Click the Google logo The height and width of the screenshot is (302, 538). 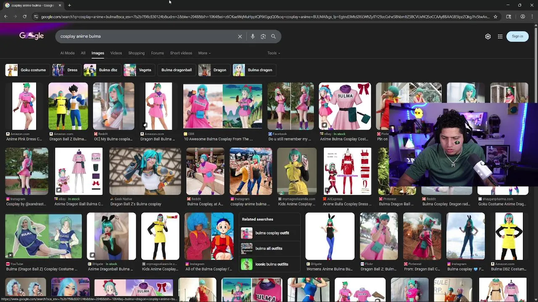point(32,36)
